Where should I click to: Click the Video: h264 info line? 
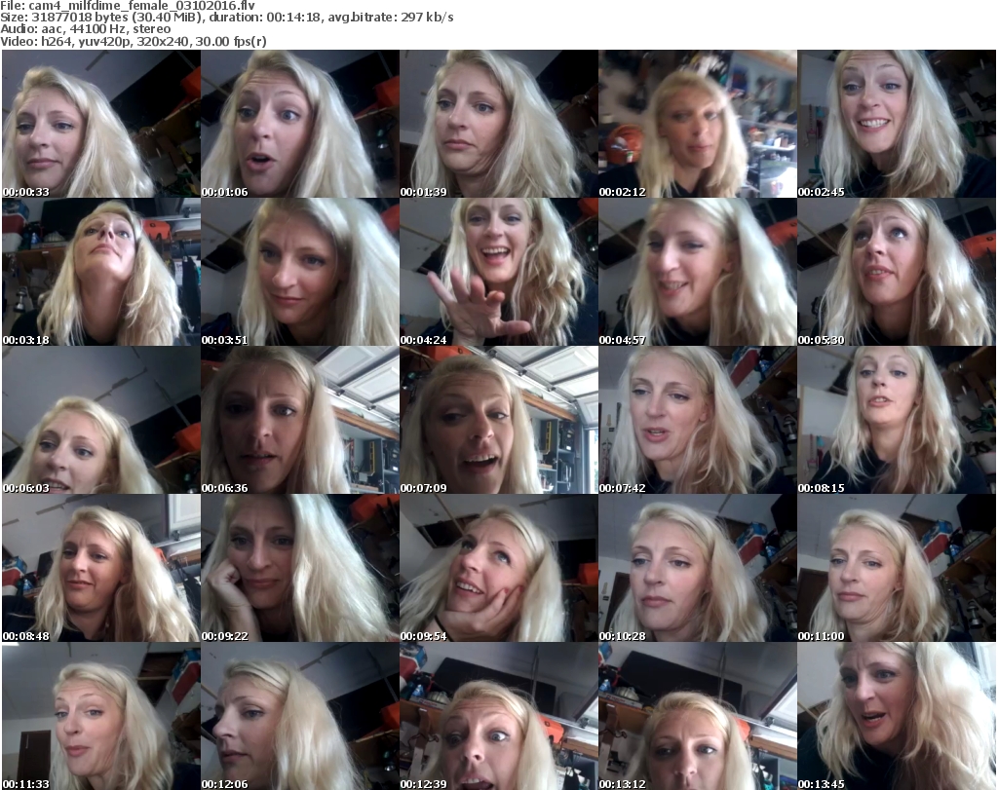pos(133,41)
